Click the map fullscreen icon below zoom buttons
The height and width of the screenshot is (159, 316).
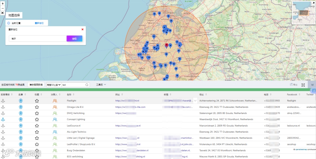coord(2,13)
